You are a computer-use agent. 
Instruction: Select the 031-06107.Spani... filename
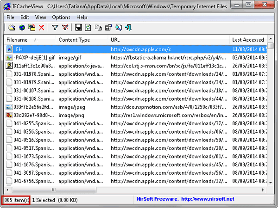point(34,91)
